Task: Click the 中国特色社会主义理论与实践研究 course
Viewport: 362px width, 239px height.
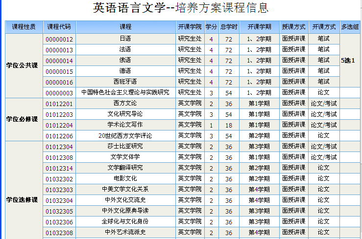Action: pyautogui.click(x=125, y=93)
